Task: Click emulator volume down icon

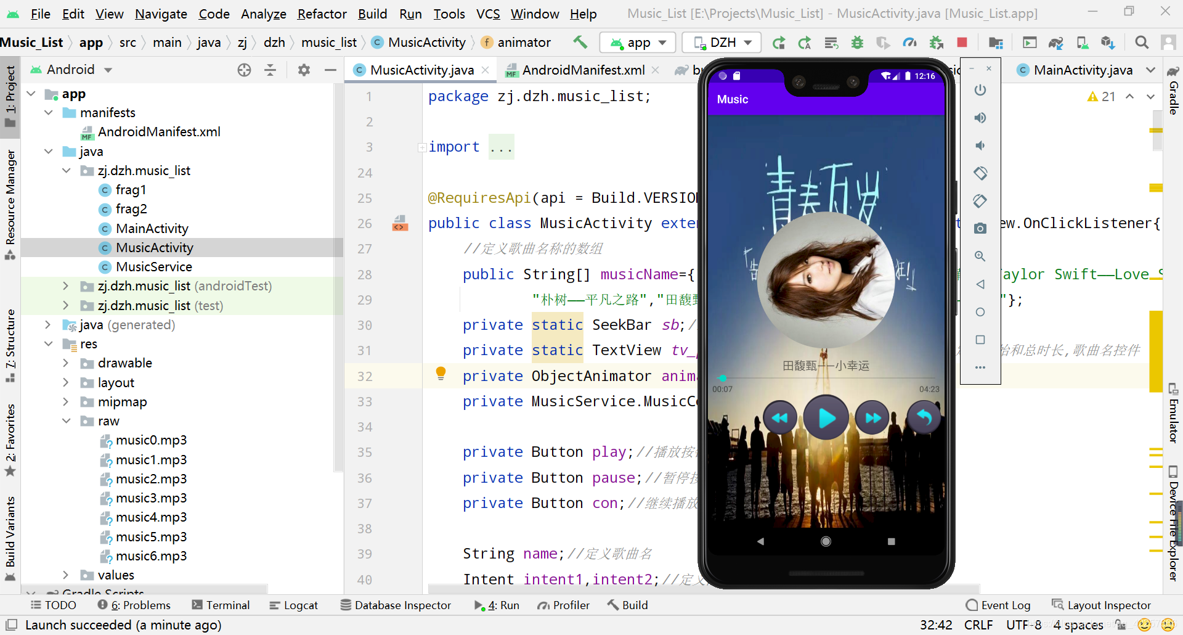Action: 980,145
